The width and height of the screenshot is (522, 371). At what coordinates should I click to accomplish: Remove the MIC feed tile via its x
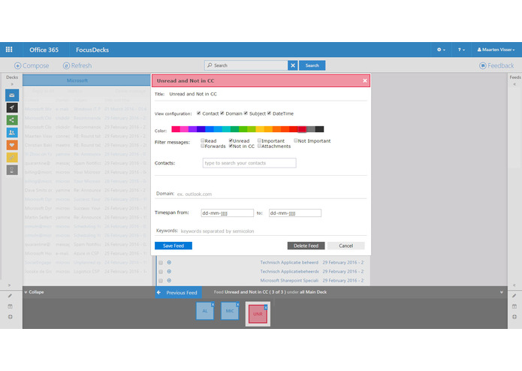237,304
